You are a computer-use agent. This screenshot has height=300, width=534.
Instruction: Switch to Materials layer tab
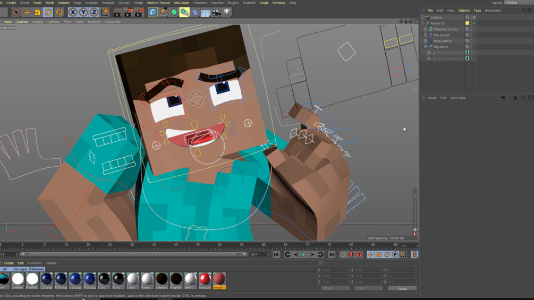pos(37,269)
